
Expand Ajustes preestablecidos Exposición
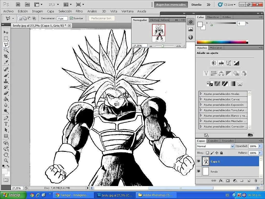click(x=201, y=104)
